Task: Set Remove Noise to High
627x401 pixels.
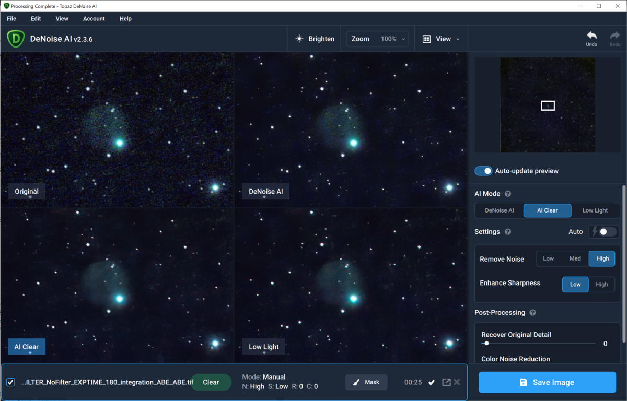Action: (602, 258)
